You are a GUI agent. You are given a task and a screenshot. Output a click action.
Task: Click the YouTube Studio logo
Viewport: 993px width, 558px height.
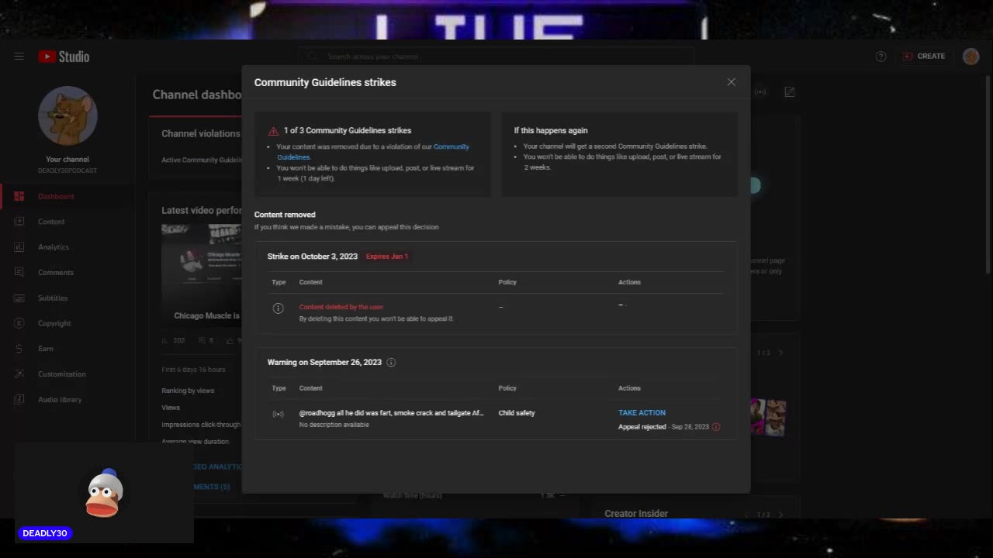pyautogui.click(x=64, y=57)
